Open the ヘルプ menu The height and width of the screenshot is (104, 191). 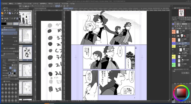72,4
